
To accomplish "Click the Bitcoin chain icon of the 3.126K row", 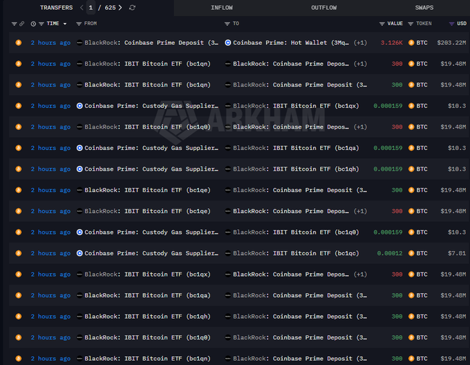I will point(19,43).
